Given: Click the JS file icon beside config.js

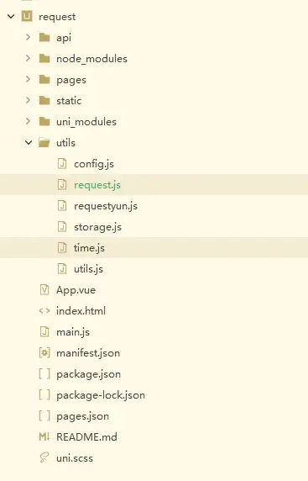Looking at the screenshot, I should tap(62, 163).
